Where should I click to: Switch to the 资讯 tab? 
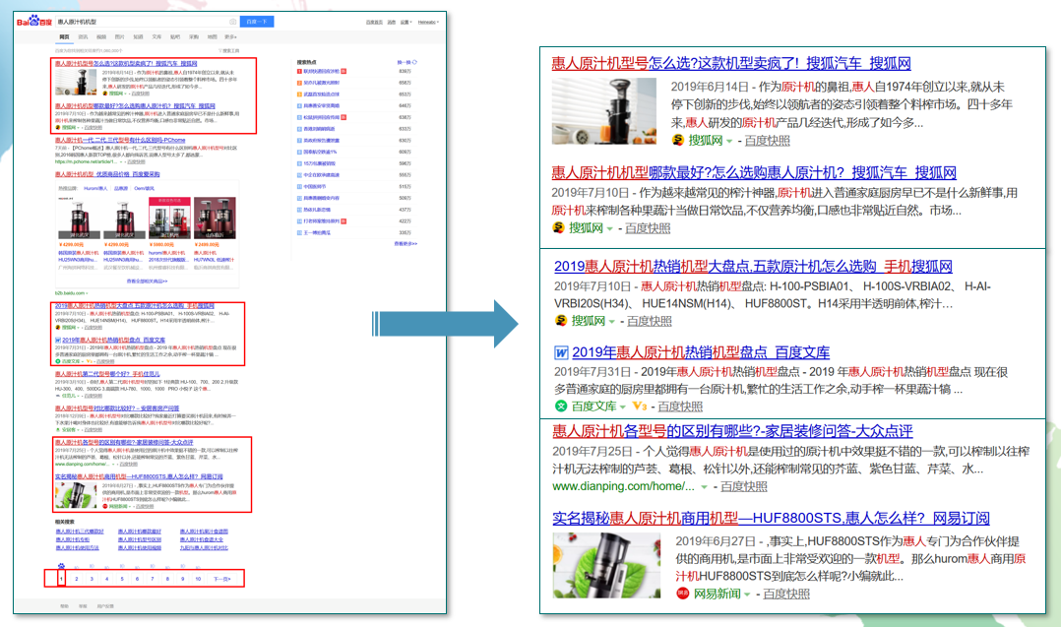(83, 37)
